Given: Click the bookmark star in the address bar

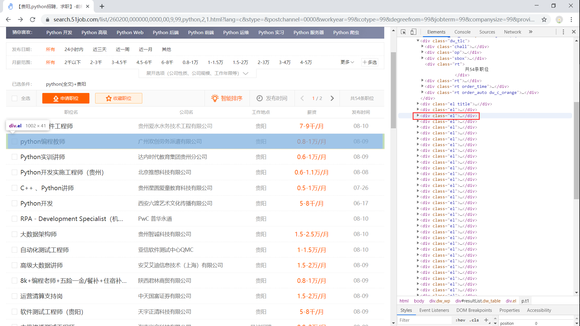Looking at the screenshot, I should pos(544,19).
